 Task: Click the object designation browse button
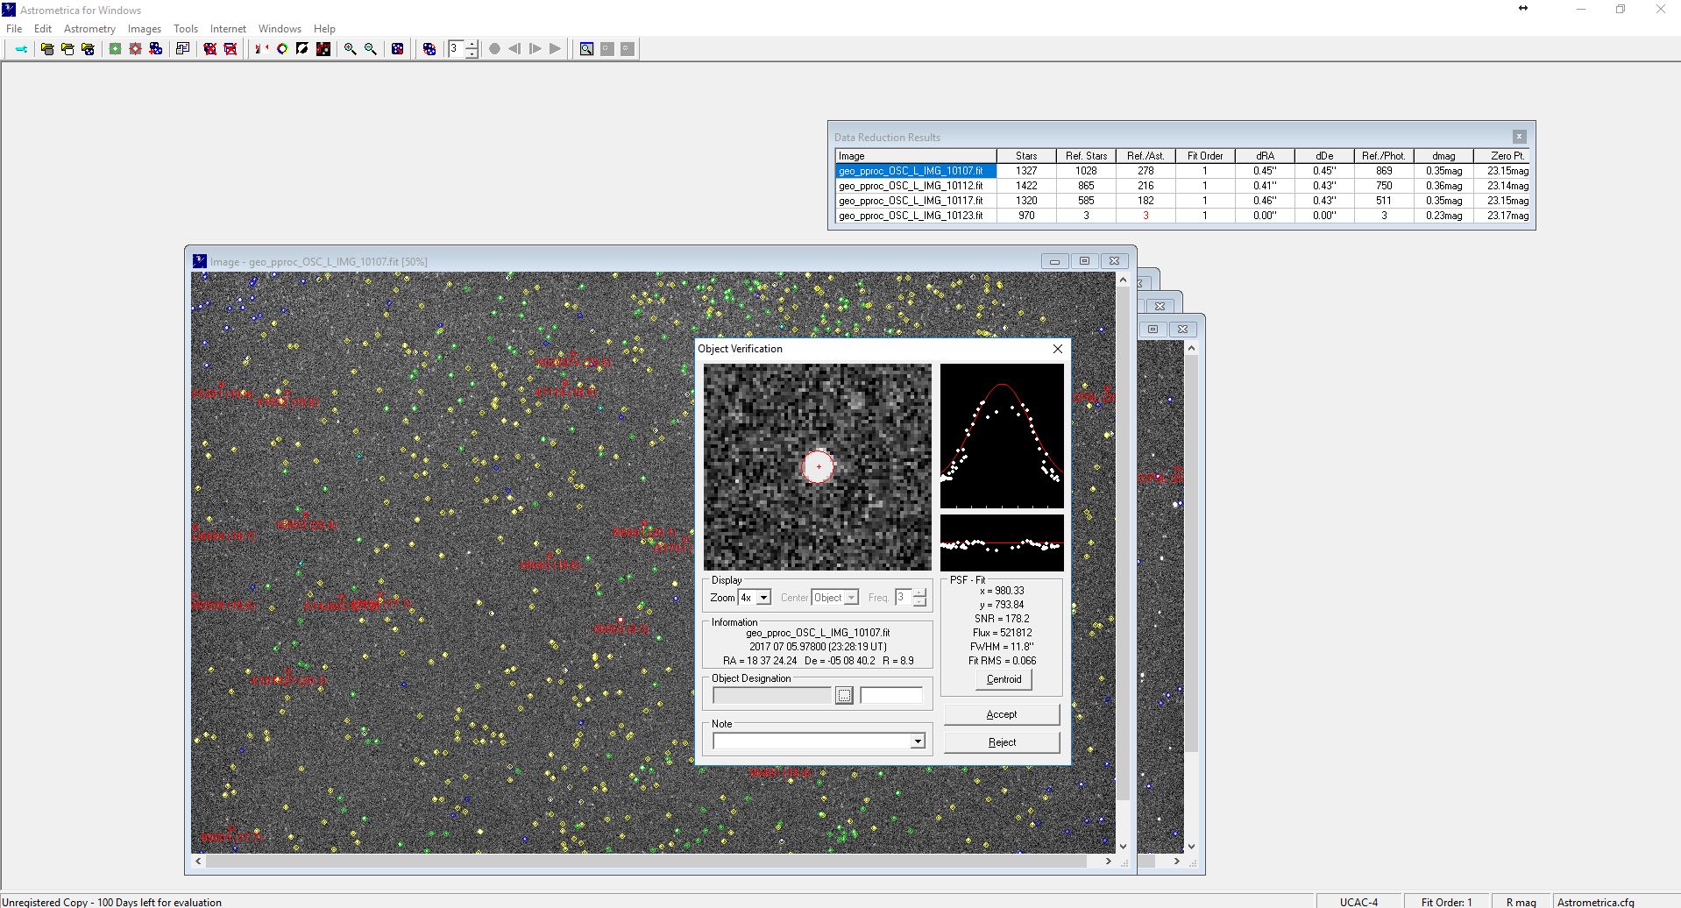pyautogui.click(x=844, y=695)
